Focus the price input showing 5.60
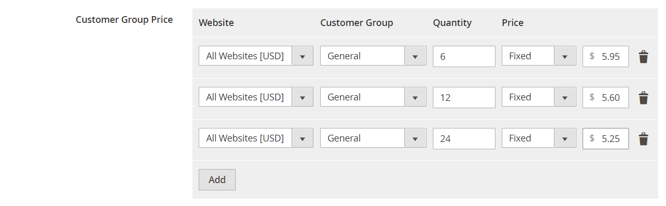This screenshot has height=206, width=666. [x=606, y=97]
